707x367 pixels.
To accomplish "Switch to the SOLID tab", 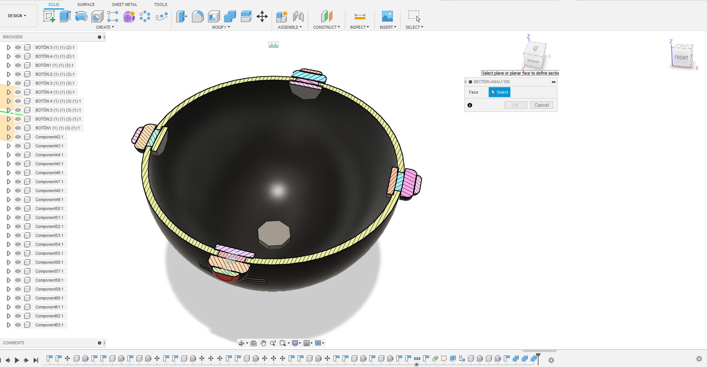I will tap(54, 4).
